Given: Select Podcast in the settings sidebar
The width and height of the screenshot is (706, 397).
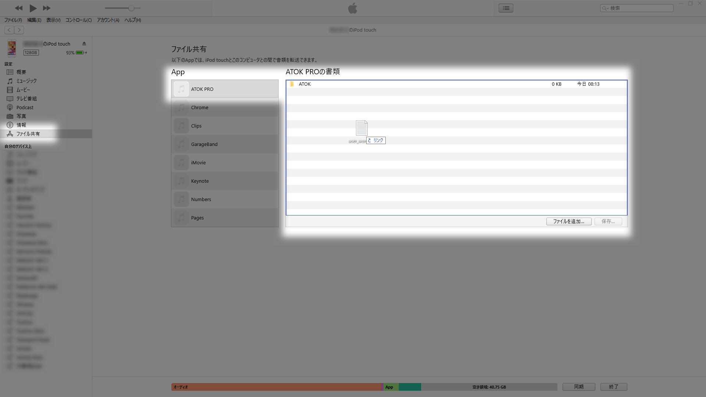Looking at the screenshot, I should point(46,107).
